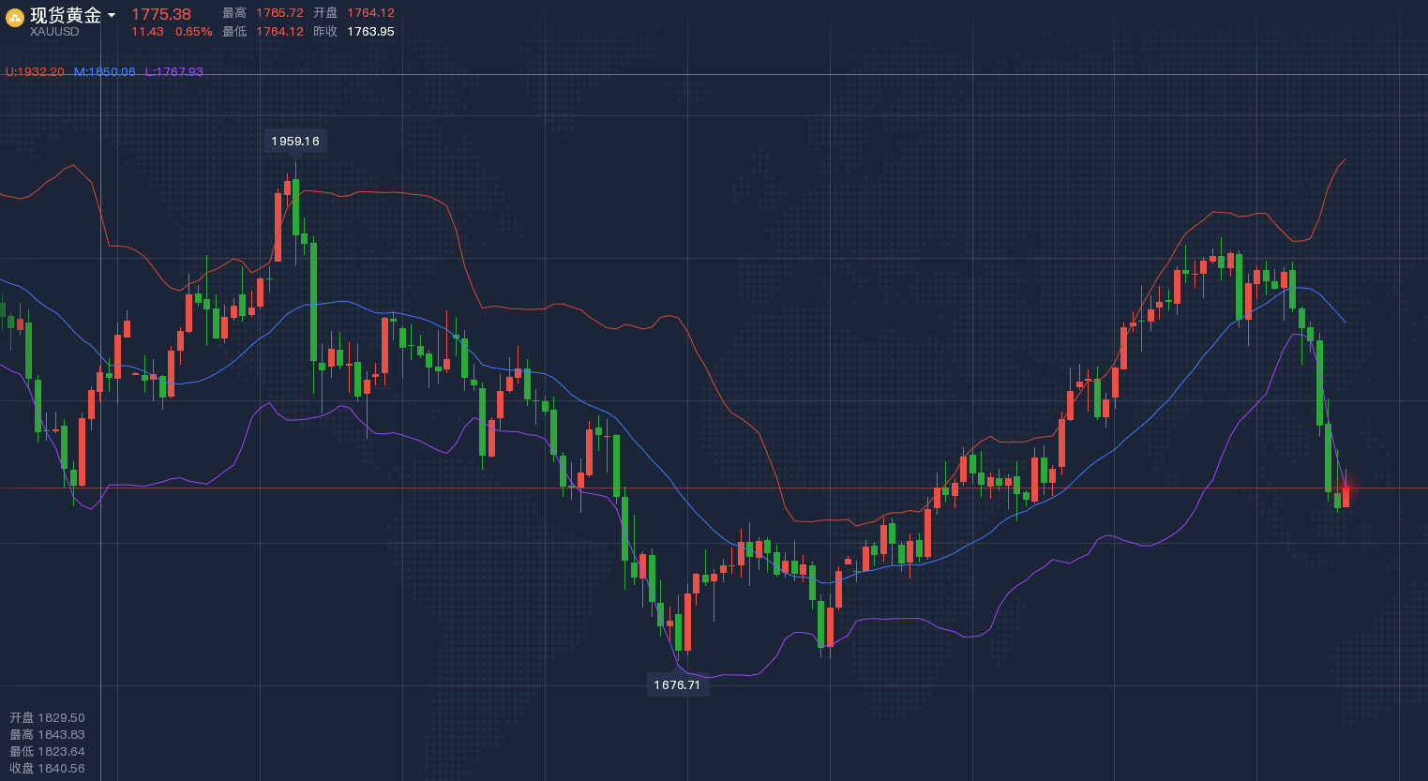Click the crosshair 最高 1843.83 readout
Screen dimensions: 1428x781
click(48, 735)
